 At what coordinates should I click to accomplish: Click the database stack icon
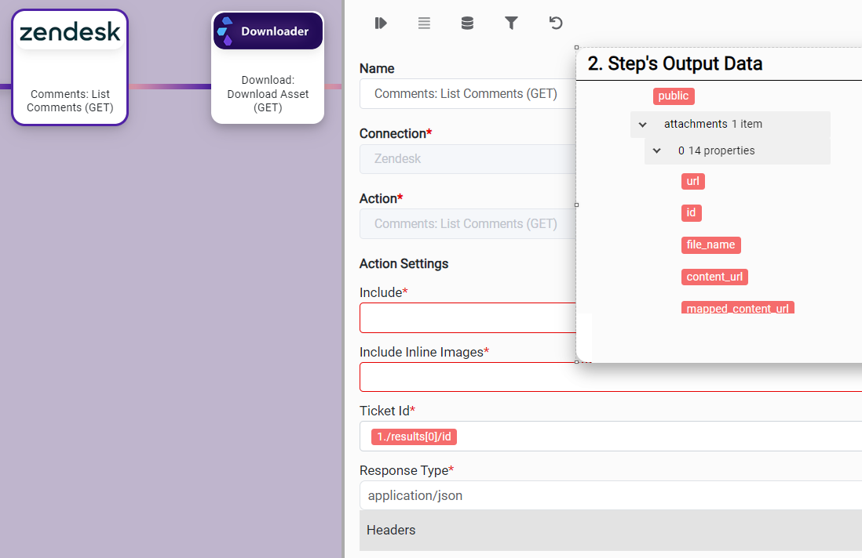[x=467, y=24]
